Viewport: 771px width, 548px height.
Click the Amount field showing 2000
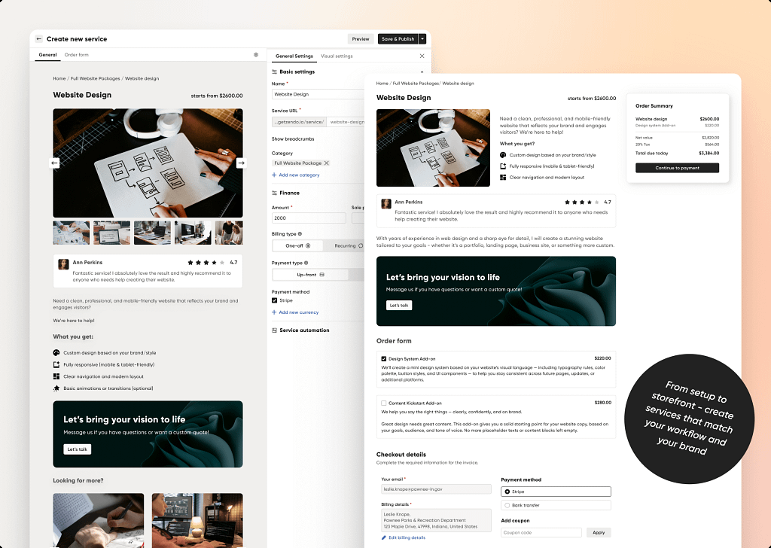309,218
